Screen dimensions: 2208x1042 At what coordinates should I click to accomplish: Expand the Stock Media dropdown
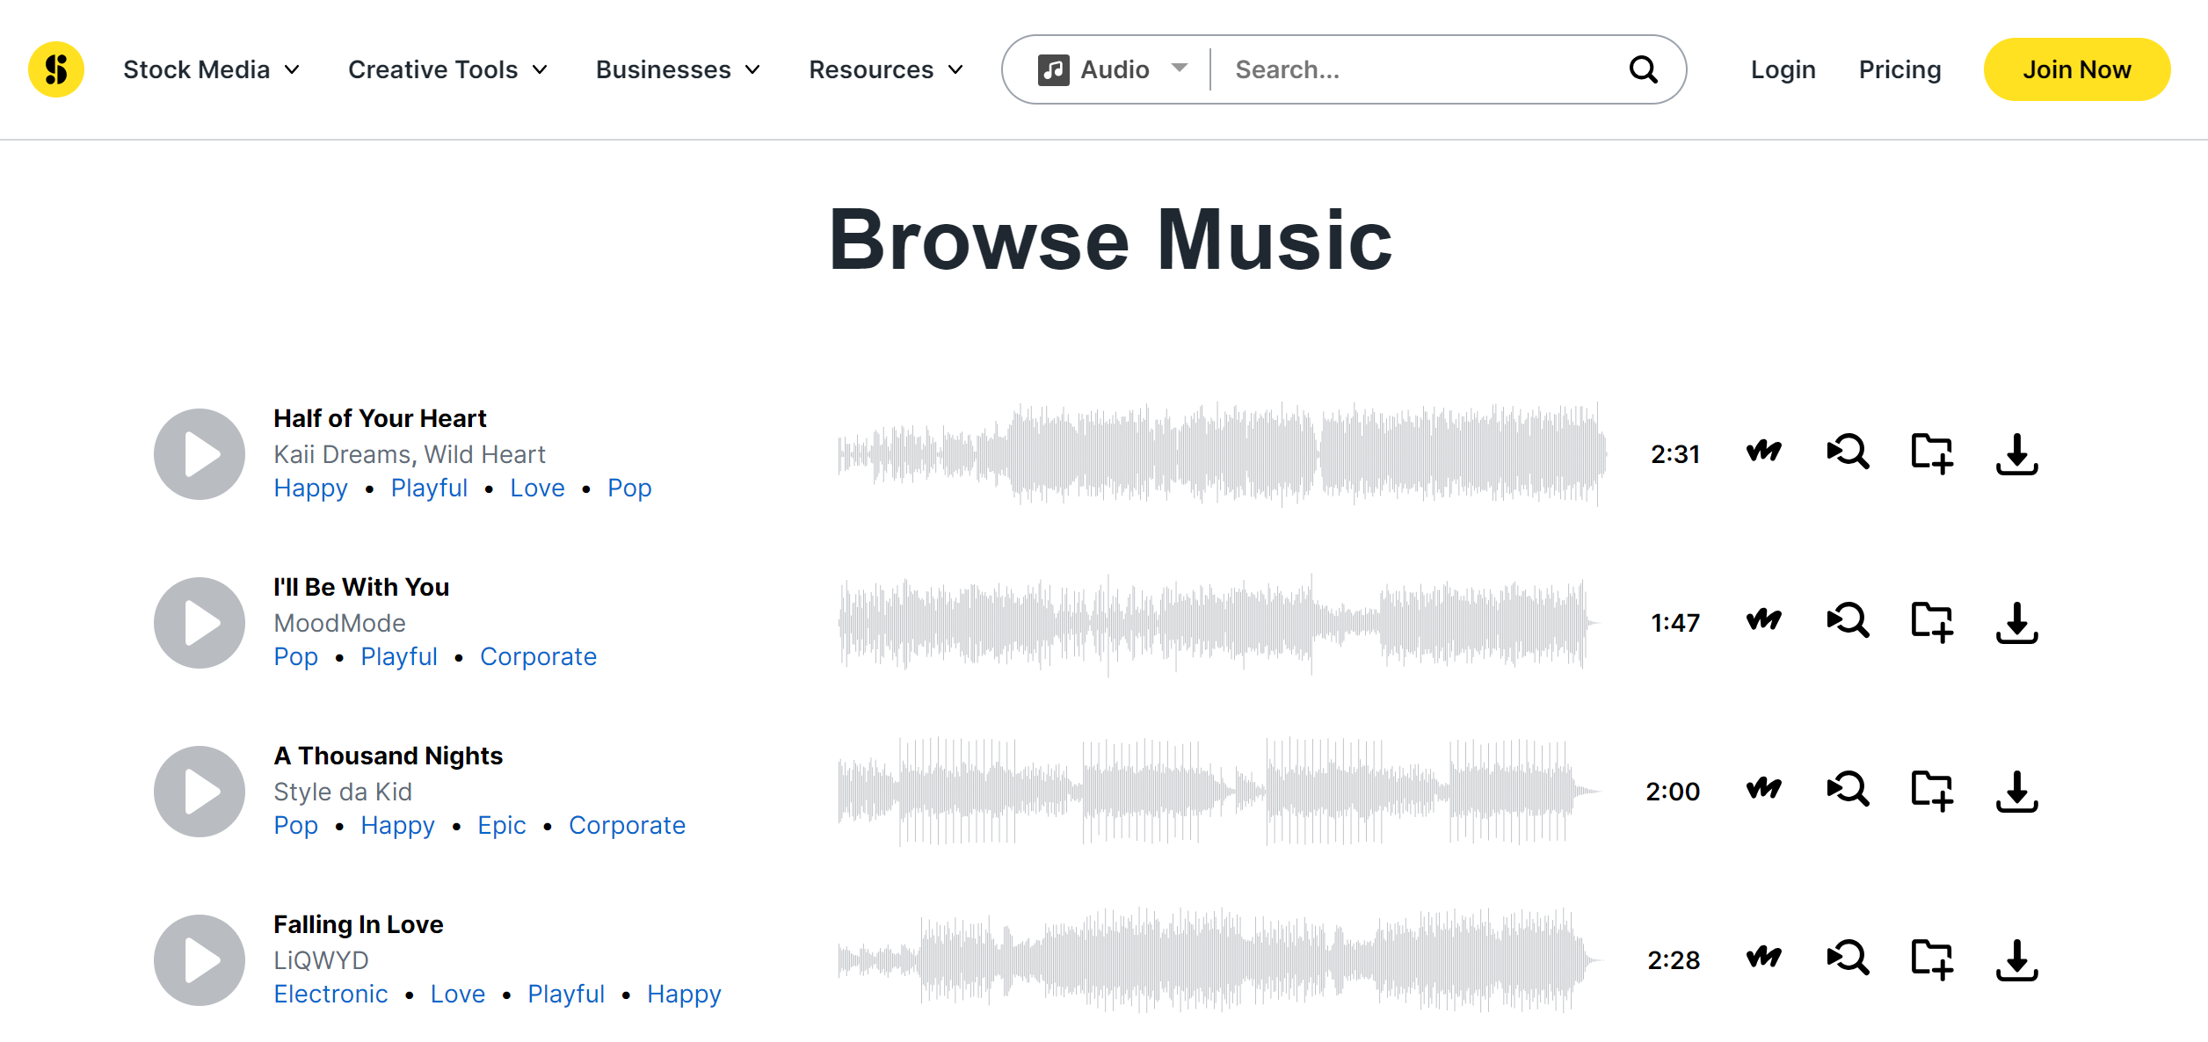(x=211, y=69)
